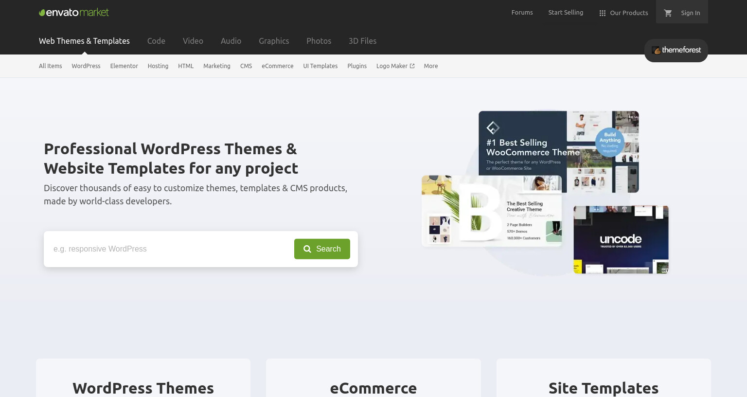
Task: Switch to the Photos category
Action: point(319,41)
